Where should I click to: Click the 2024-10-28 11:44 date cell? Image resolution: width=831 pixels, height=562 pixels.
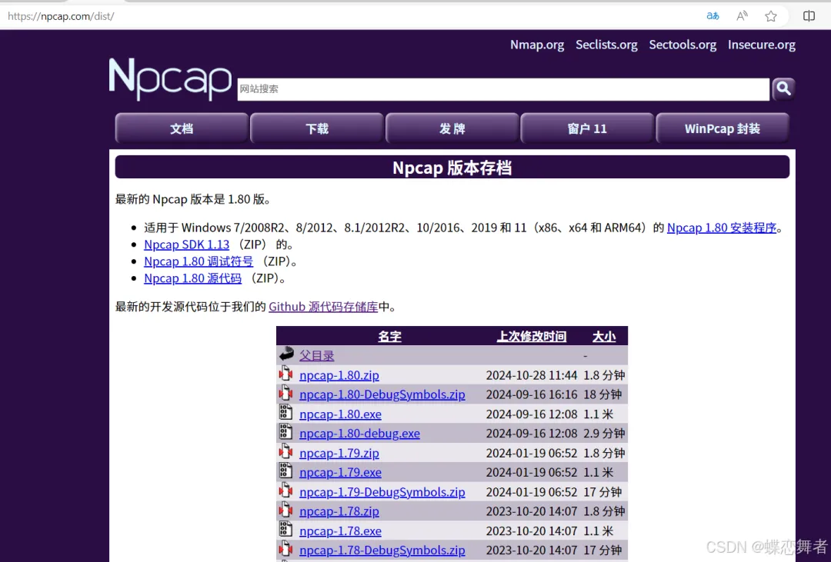(x=531, y=375)
